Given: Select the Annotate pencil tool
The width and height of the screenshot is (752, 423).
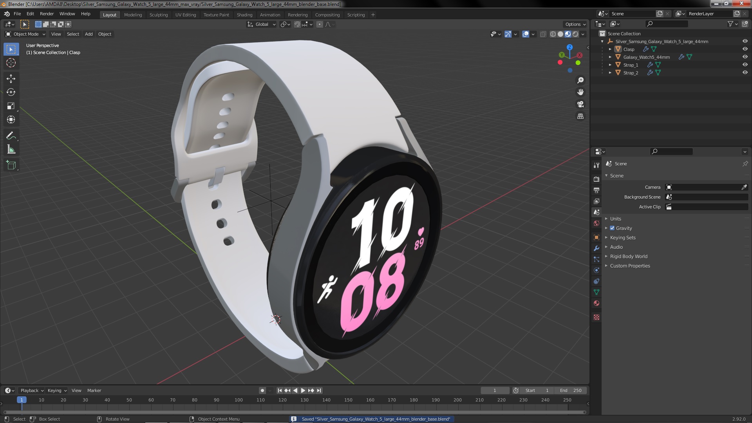Looking at the screenshot, I should [x=11, y=136].
